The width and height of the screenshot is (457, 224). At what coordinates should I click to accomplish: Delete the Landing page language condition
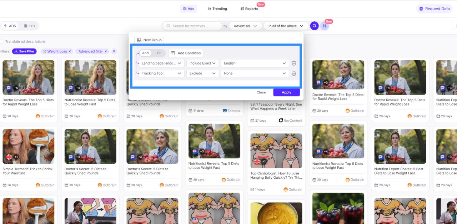tap(294, 63)
